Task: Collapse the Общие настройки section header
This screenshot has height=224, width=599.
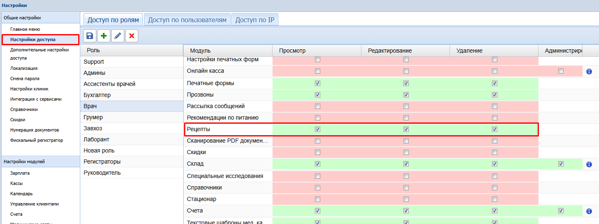Action: pyautogui.click(x=40, y=18)
